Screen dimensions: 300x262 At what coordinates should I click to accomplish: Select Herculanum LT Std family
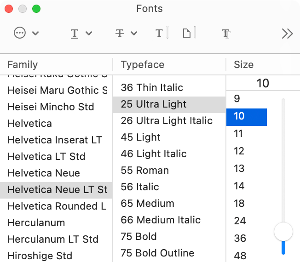[x=56, y=239]
